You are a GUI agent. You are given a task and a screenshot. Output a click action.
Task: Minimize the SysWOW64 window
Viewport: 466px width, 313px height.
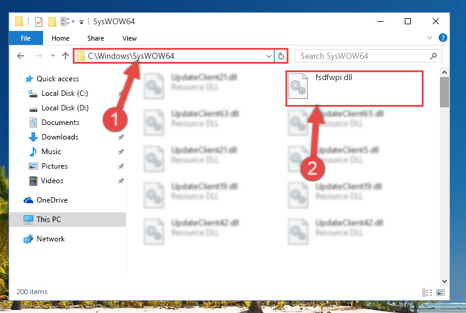[381, 21]
